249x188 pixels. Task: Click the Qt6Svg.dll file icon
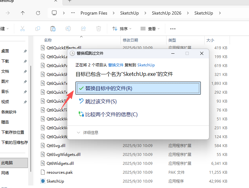point(43,145)
